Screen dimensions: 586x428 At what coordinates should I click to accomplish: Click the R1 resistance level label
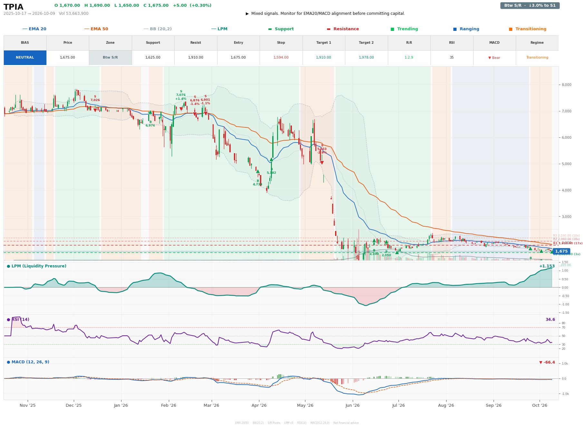(568, 243)
